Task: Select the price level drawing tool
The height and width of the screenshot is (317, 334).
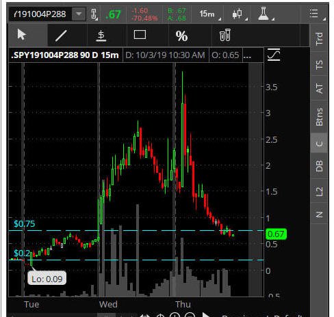Action: [101, 36]
